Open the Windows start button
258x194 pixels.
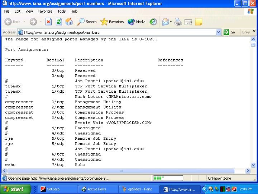click(15, 189)
